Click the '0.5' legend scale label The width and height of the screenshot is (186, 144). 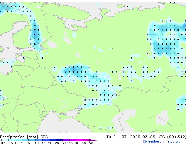pos(10,143)
